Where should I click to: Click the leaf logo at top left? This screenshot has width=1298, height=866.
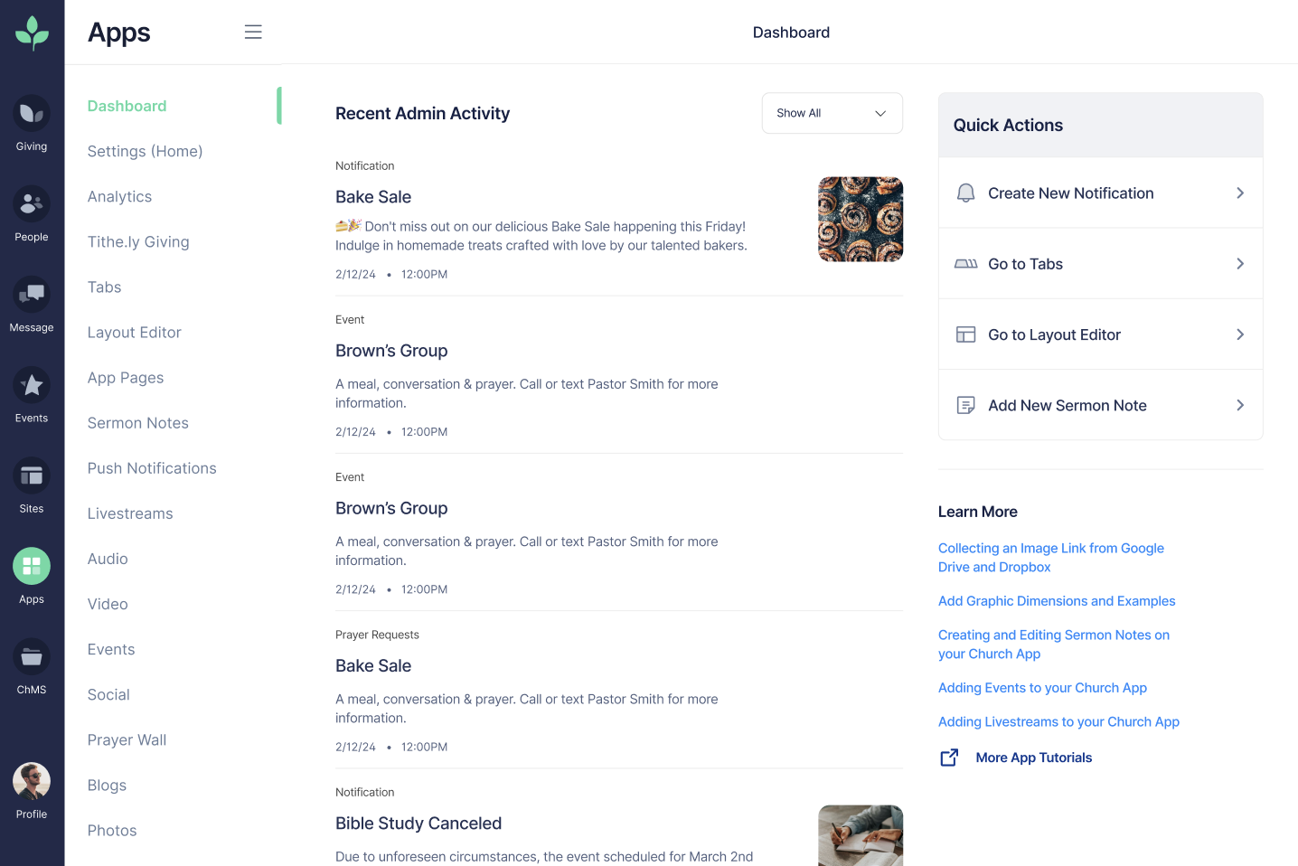coord(33,33)
